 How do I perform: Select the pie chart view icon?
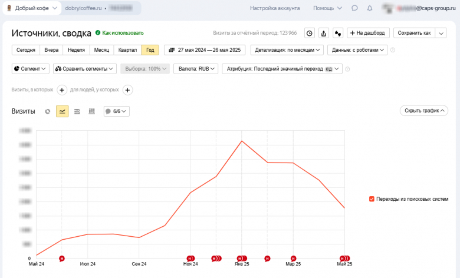coord(48,111)
